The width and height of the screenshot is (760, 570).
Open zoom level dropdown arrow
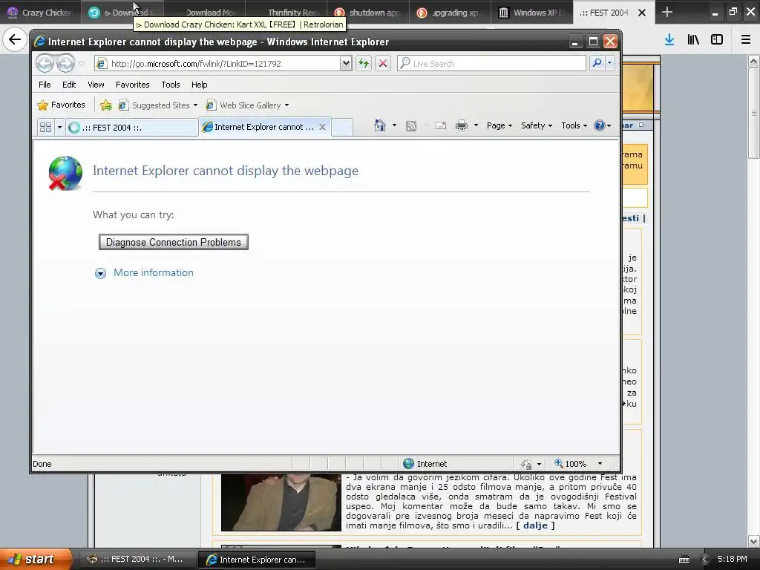600,464
